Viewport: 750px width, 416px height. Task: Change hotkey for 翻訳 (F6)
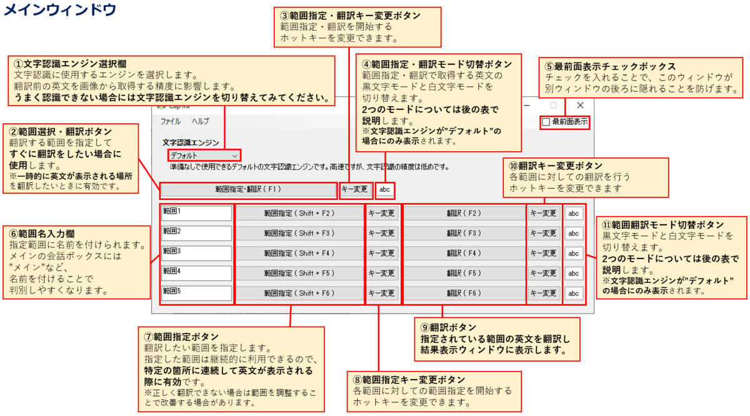pyautogui.click(x=544, y=294)
